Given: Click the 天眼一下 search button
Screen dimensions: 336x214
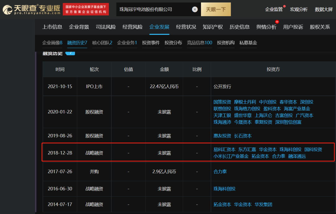Looking at the screenshot, I should pyautogui.click(x=216, y=9).
